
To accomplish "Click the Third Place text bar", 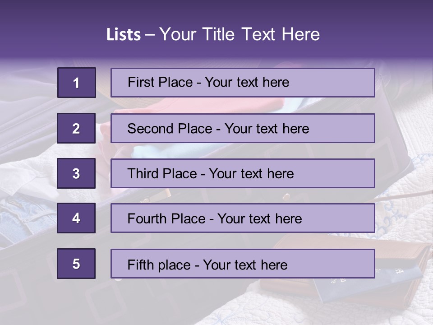I will tap(243, 173).
